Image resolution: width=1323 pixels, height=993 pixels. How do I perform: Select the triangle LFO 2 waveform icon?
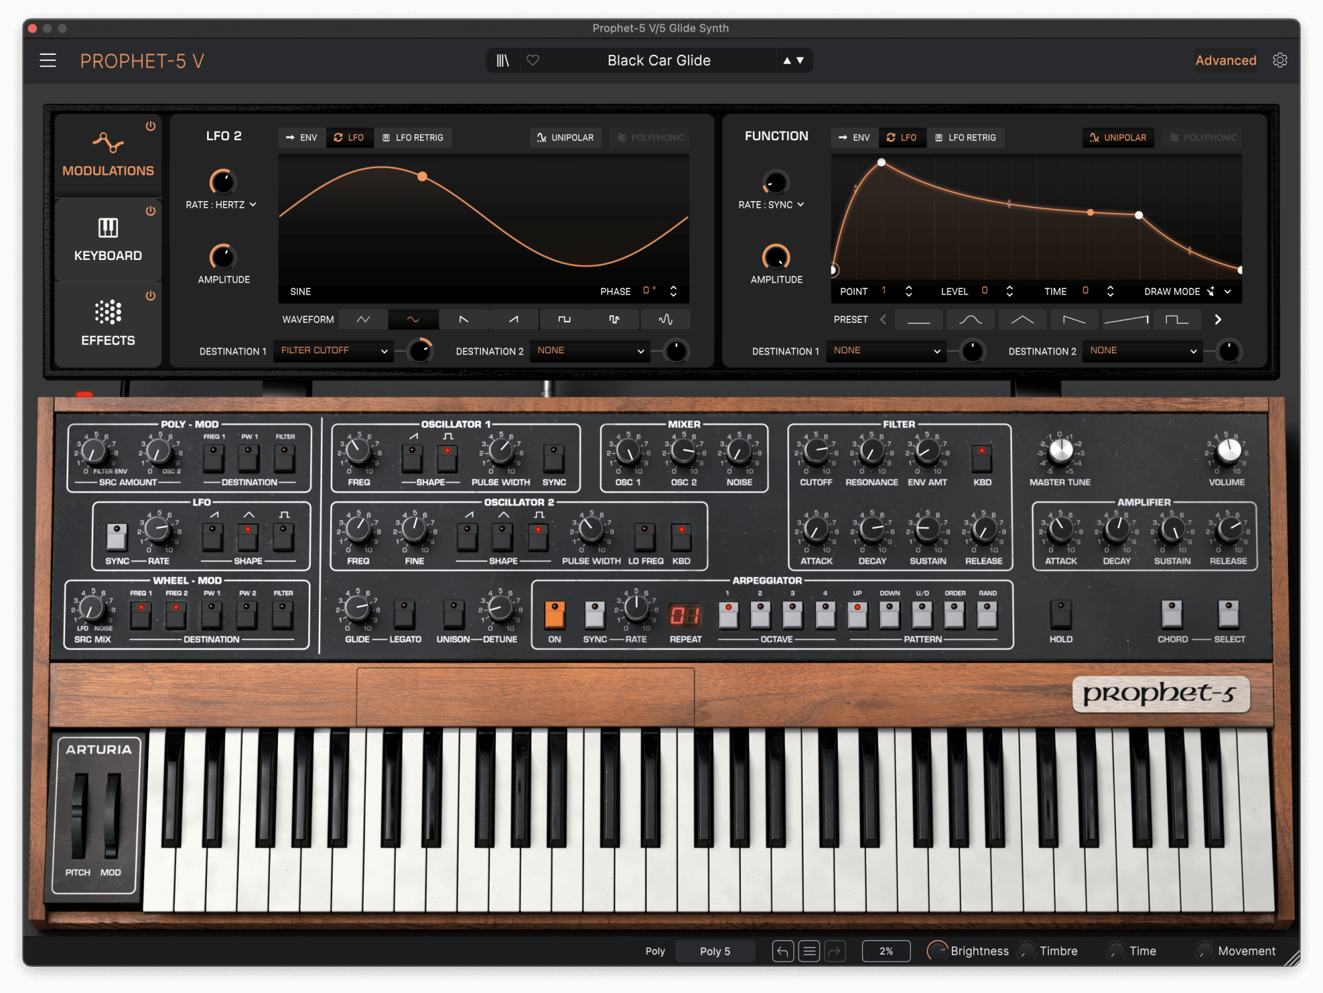click(x=363, y=320)
